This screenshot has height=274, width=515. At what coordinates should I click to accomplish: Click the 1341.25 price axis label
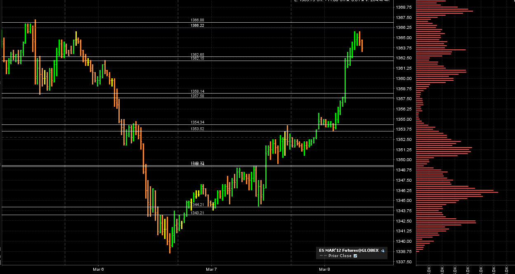pos(404,231)
